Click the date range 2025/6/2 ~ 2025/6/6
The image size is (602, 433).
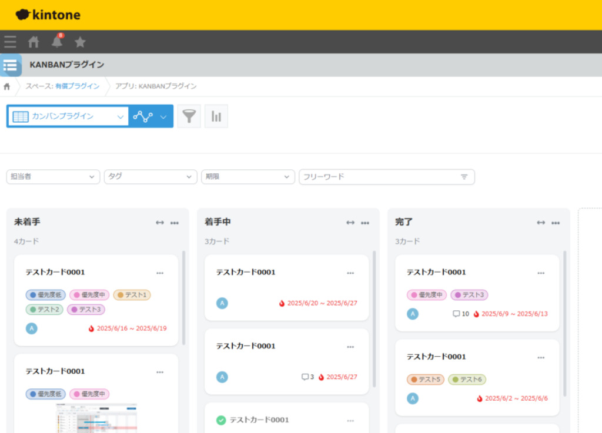[x=516, y=398]
